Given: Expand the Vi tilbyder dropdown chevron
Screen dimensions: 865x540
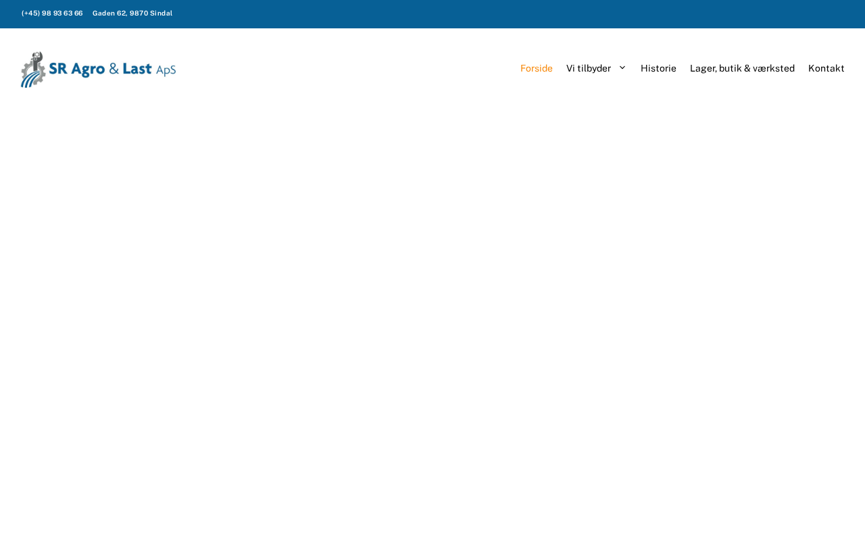Looking at the screenshot, I should [x=622, y=68].
